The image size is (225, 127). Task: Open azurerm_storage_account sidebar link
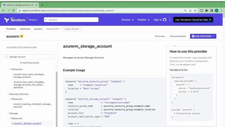tap(27, 123)
